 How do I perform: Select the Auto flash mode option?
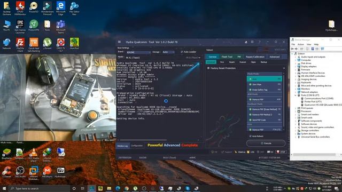click(x=265, y=79)
